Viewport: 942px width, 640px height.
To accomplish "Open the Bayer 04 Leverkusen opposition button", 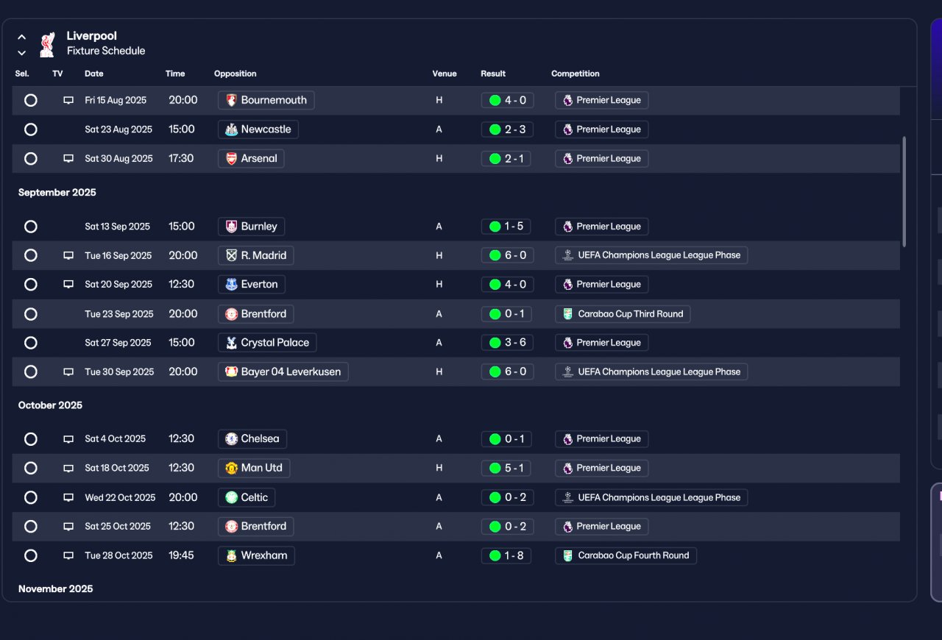I will tap(283, 371).
